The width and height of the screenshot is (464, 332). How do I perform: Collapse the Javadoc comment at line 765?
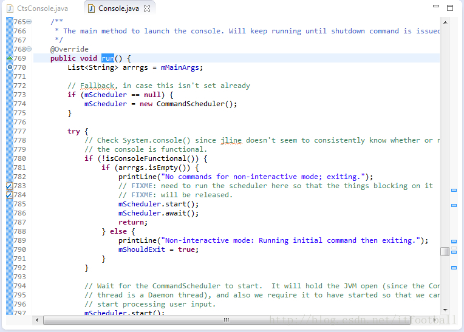point(29,22)
